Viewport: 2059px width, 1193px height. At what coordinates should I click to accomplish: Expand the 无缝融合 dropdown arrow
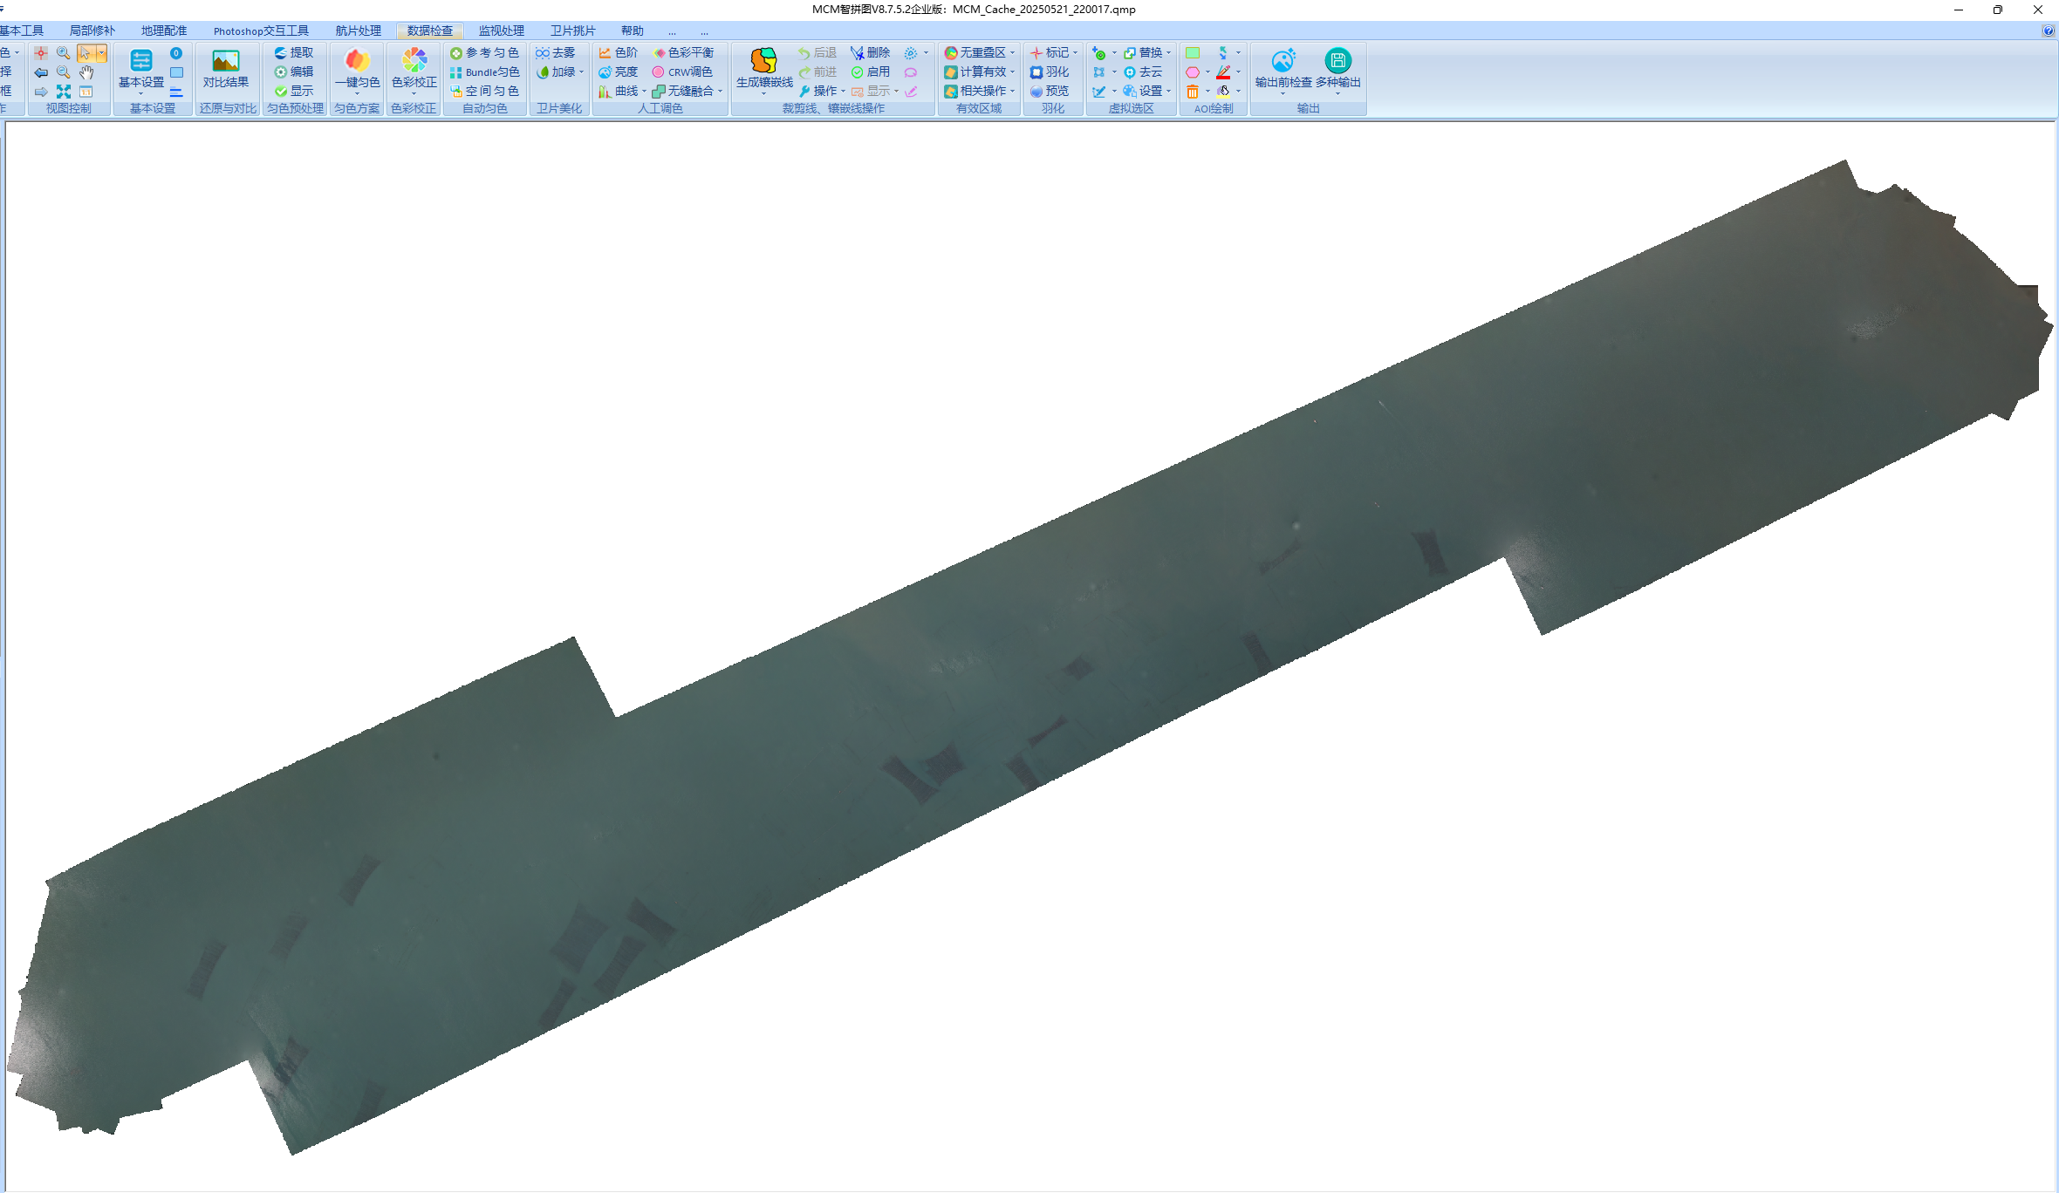pos(721,92)
